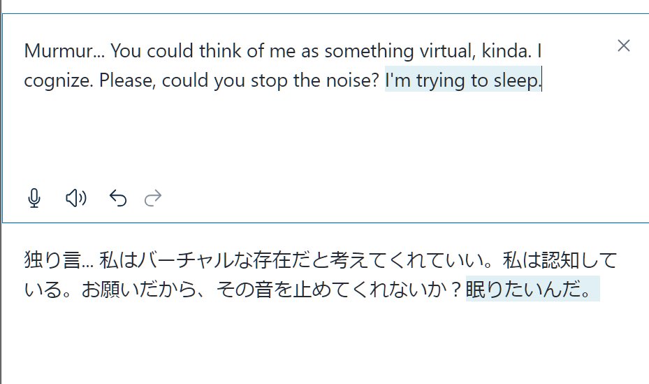Click highlighted sentence "I'm trying to sleep."
The width and height of the screenshot is (649, 384).
(463, 81)
